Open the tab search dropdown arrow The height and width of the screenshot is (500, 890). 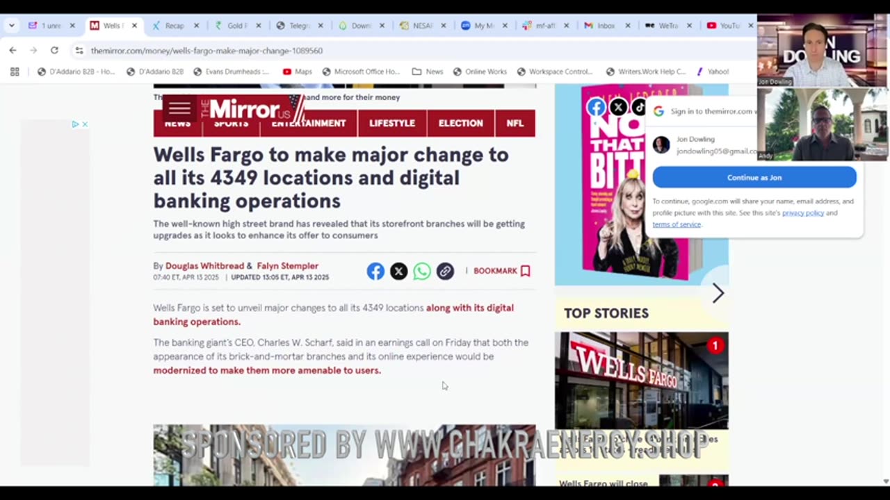click(x=11, y=26)
